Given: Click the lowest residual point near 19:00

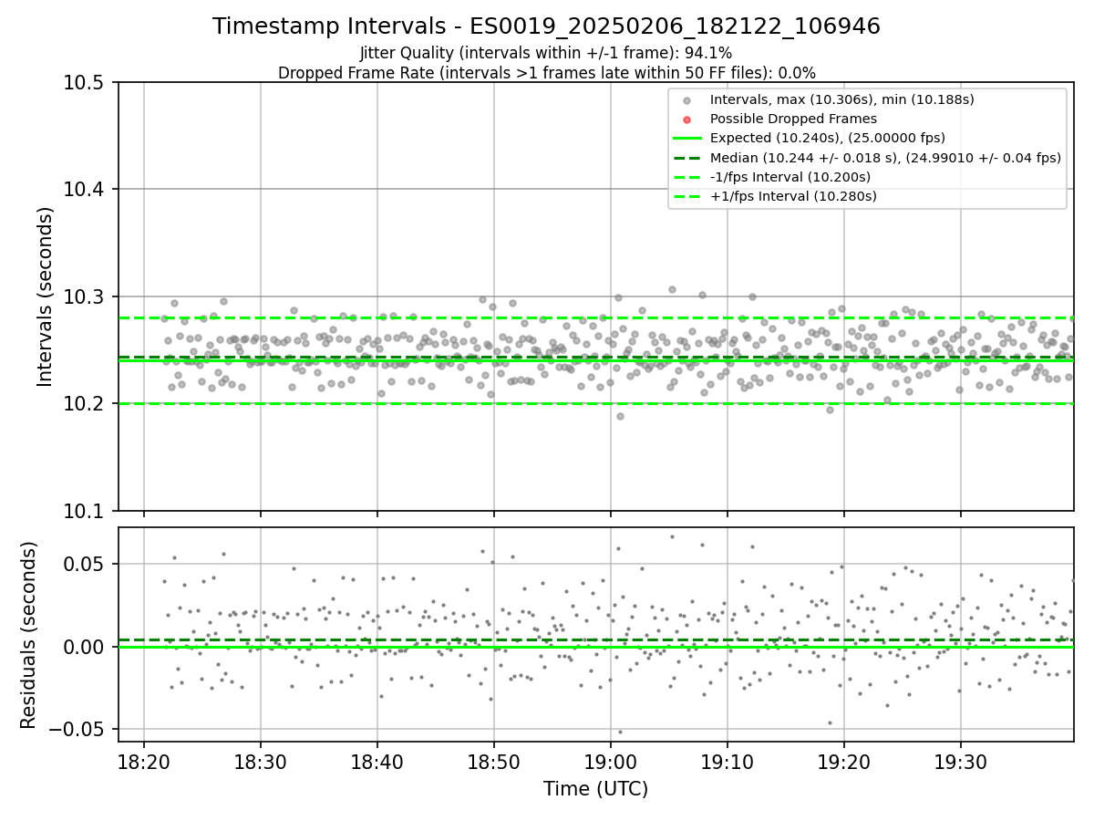Looking at the screenshot, I should 620,732.
